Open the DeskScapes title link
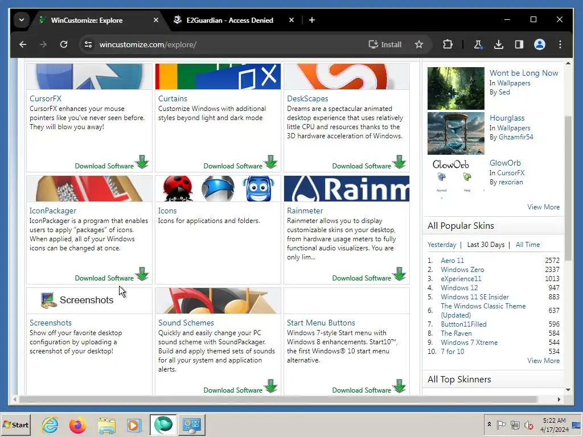The height and width of the screenshot is (437, 583). [x=307, y=98]
